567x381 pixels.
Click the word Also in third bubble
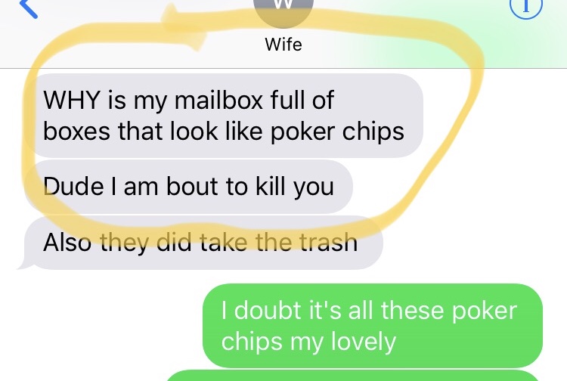click(x=67, y=242)
